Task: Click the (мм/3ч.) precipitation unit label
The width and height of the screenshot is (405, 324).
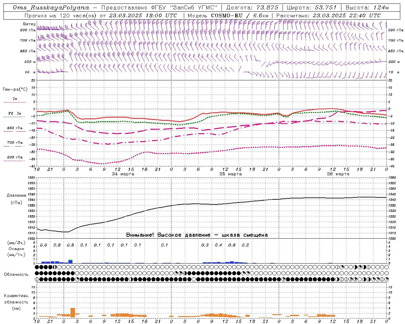Action: [16, 243]
